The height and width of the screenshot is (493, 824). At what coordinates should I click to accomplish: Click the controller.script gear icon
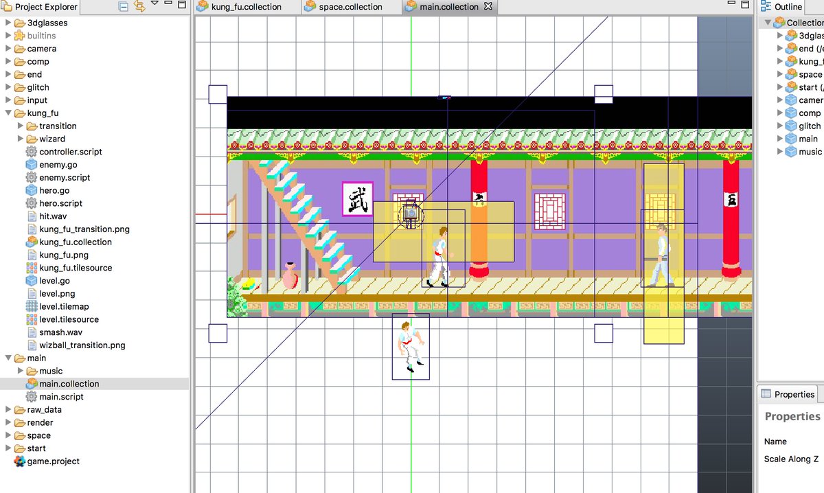click(32, 152)
